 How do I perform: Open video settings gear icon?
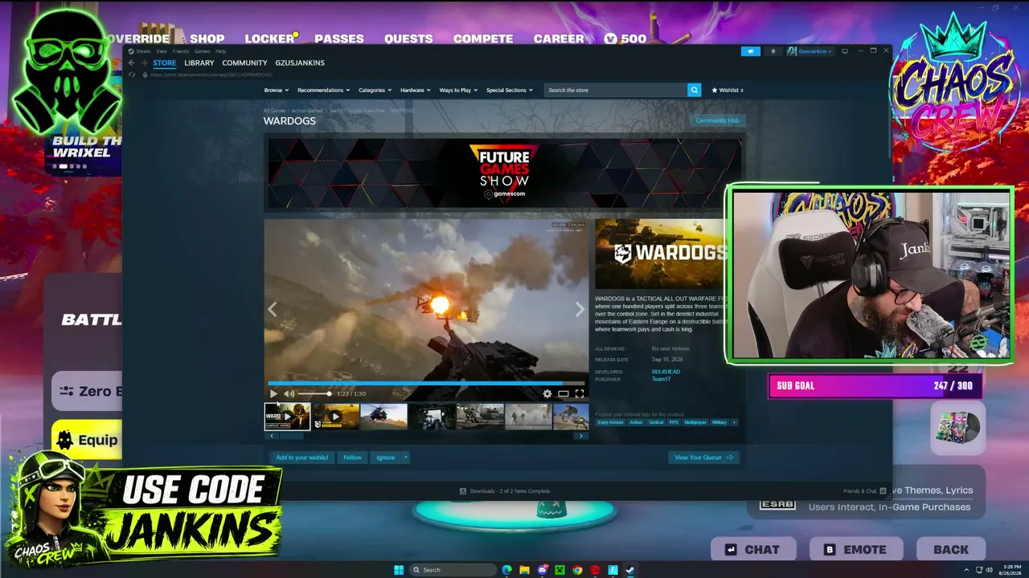point(547,393)
